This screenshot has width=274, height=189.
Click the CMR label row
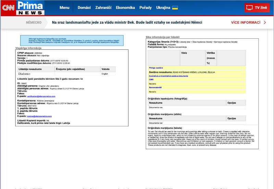click(197, 80)
